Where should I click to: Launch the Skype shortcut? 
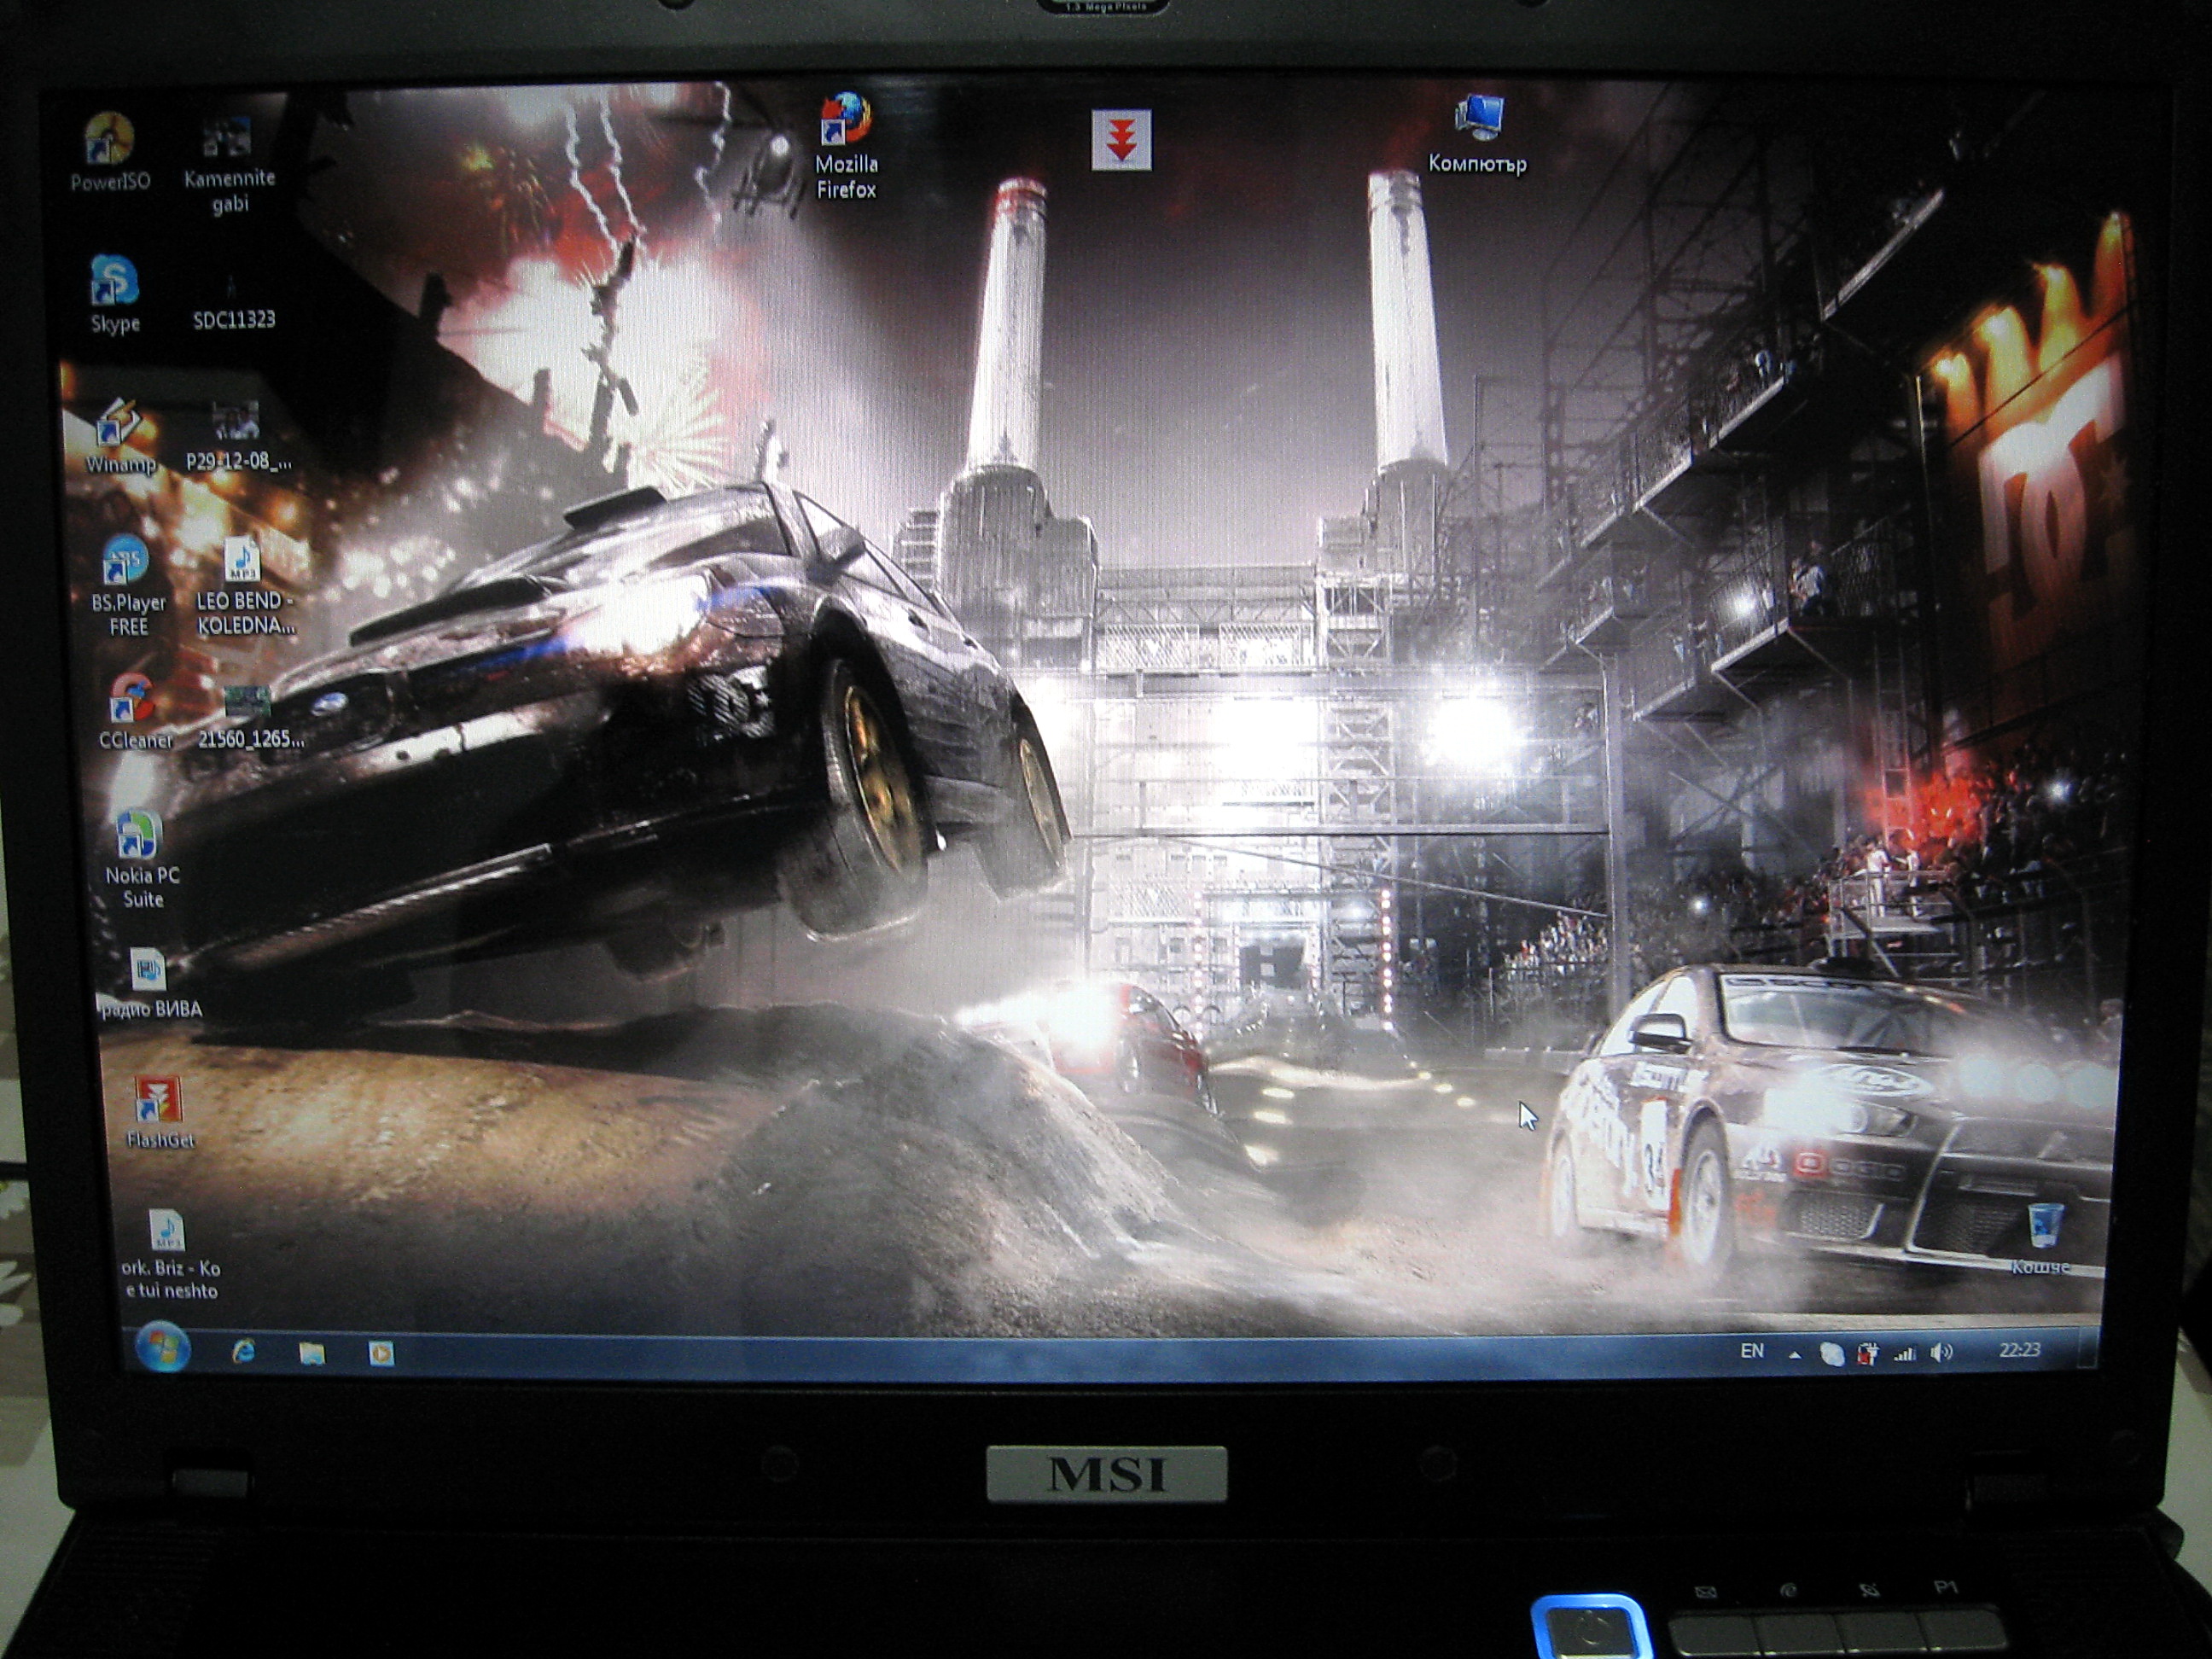pos(114,294)
